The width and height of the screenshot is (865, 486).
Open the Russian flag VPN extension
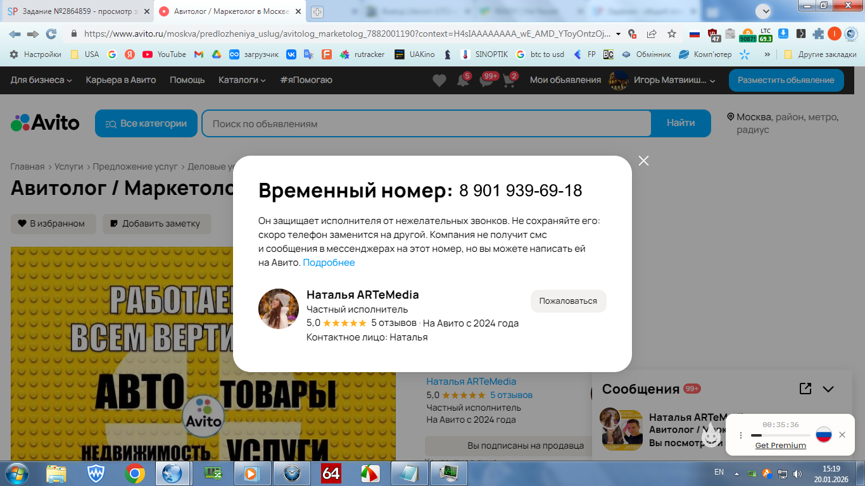[695, 34]
